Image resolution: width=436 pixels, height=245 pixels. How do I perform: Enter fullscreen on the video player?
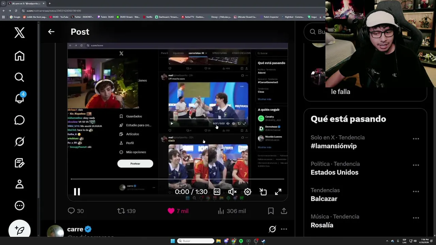278,192
